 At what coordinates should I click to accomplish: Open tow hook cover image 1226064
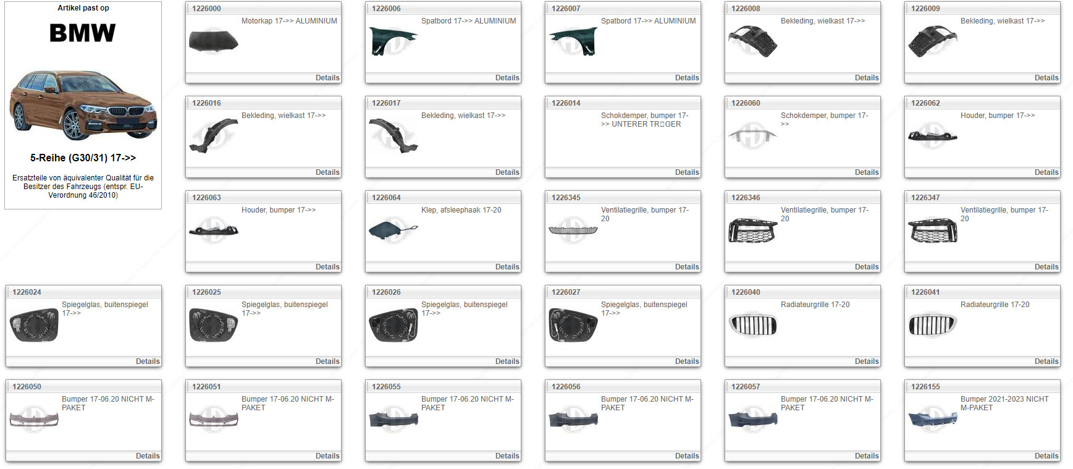click(x=393, y=230)
